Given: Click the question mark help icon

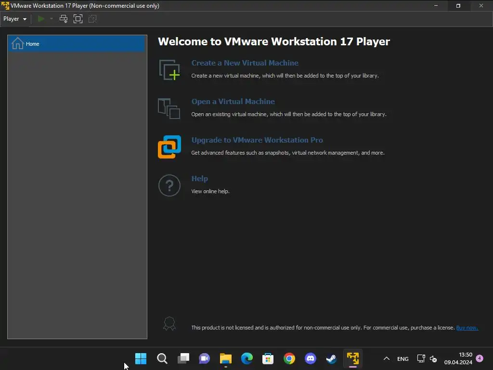Looking at the screenshot, I should pyautogui.click(x=169, y=185).
